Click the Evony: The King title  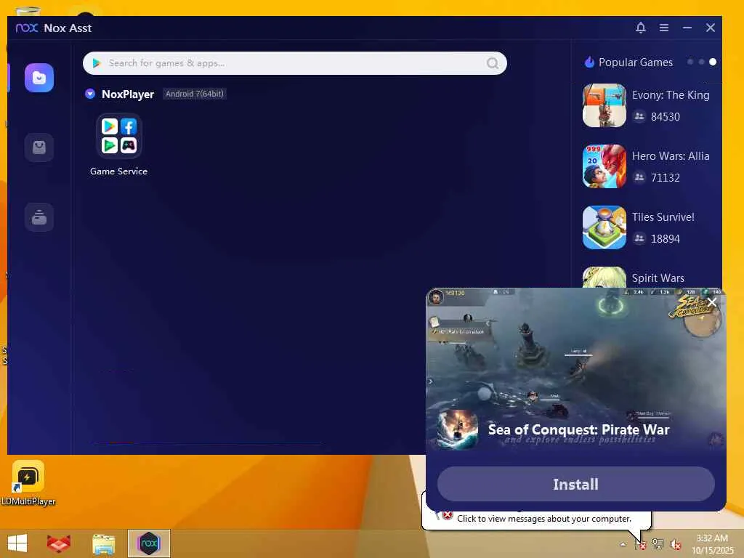[671, 95]
